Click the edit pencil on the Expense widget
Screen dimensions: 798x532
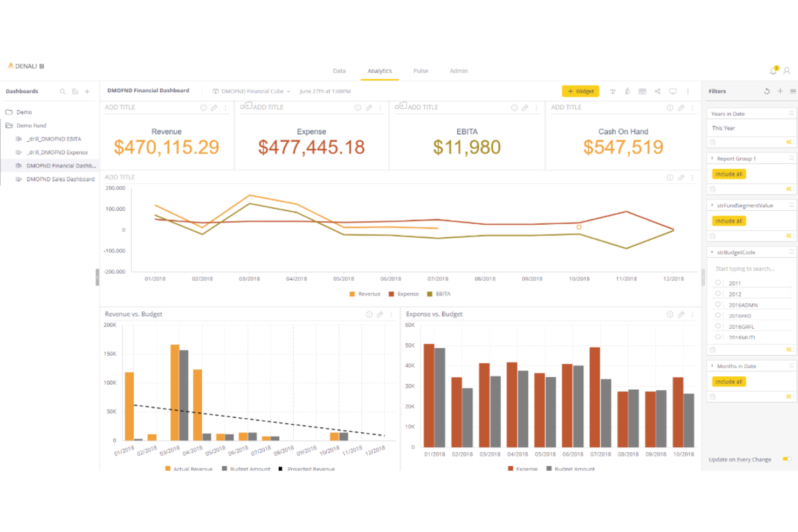[x=369, y=107]
